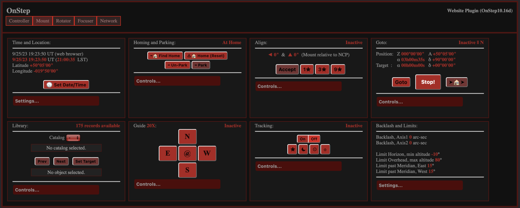Expand the Align Controls section
Viewport: 520px width, 208px height.
(298, 86)
